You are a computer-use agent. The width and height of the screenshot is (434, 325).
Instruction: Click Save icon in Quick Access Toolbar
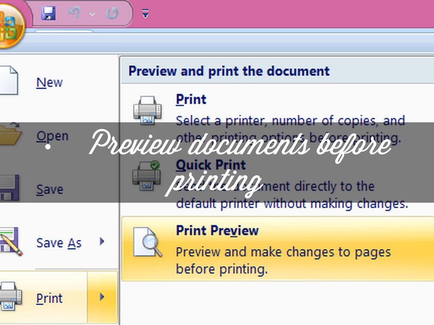coord(48,14)
